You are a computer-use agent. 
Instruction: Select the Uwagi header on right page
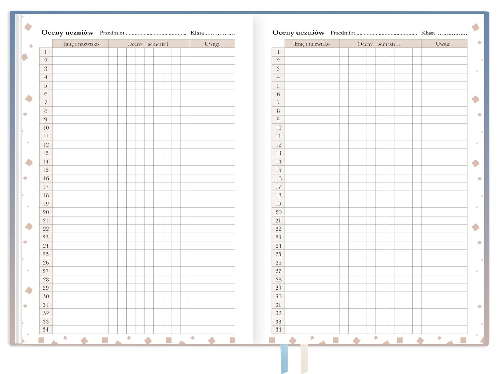pyautogui.click(x=444, y=44)
